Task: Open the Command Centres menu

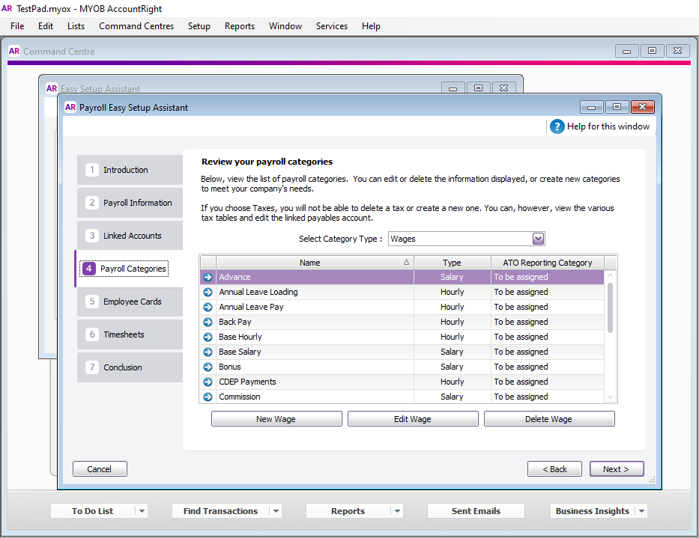Action: 136,26
